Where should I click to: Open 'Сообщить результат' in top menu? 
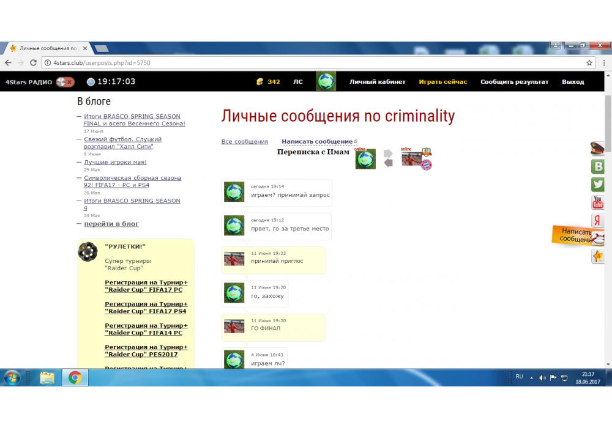514,82
